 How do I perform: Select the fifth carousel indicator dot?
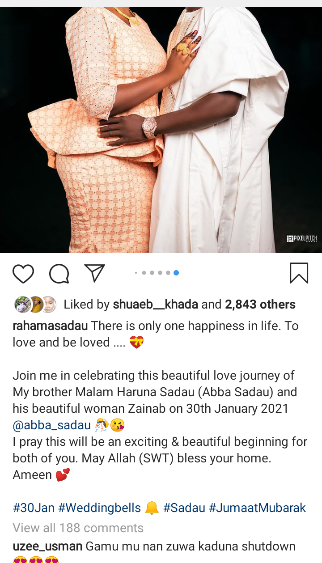click(x=168, y=273)
